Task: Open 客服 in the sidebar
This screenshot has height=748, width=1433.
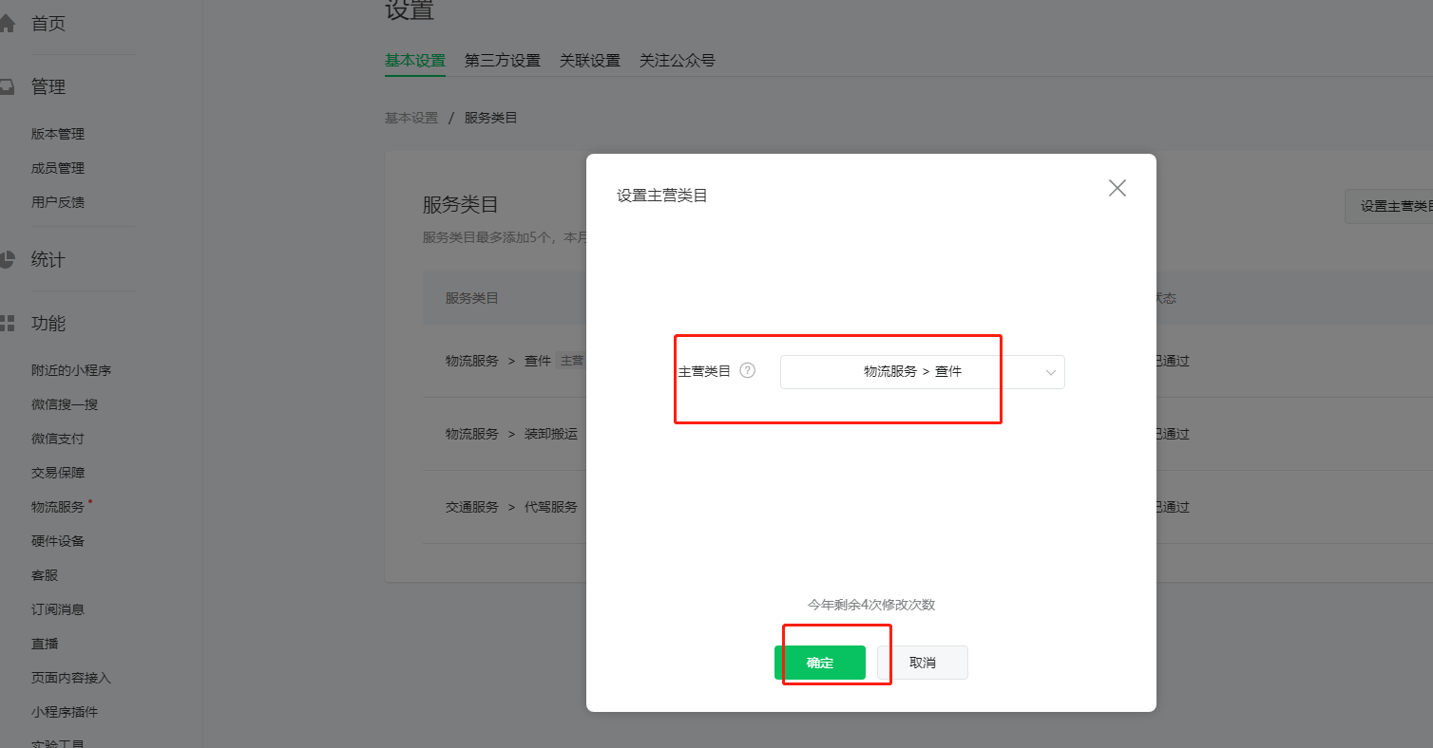Action: click(x=45, y=575)
